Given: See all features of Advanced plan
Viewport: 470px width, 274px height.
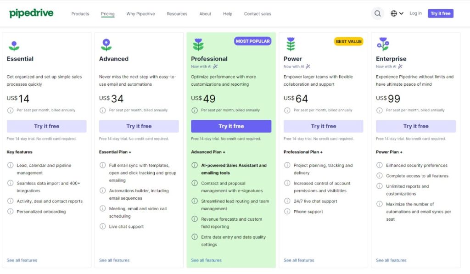Looking at the screenshot, I should [x=114, y=260].
